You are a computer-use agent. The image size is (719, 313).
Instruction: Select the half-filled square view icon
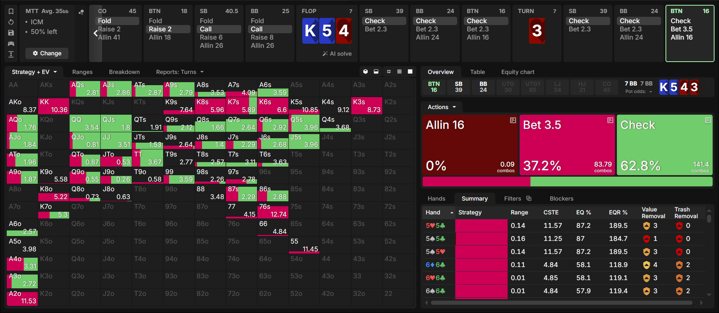(376, 72)
